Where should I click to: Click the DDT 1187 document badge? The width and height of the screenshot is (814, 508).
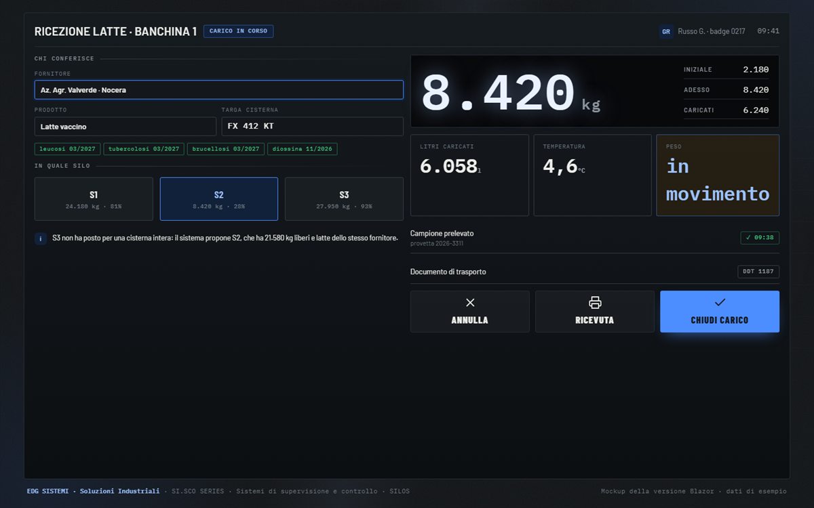pyautogui.click(x=758, y=272)
